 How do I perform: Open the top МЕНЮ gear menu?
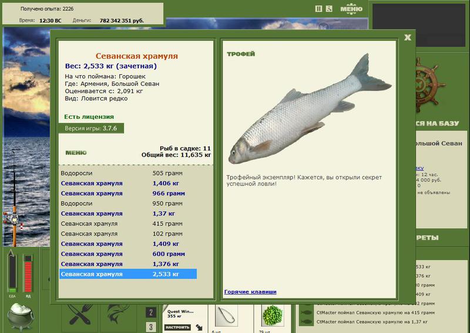point(351,9)
